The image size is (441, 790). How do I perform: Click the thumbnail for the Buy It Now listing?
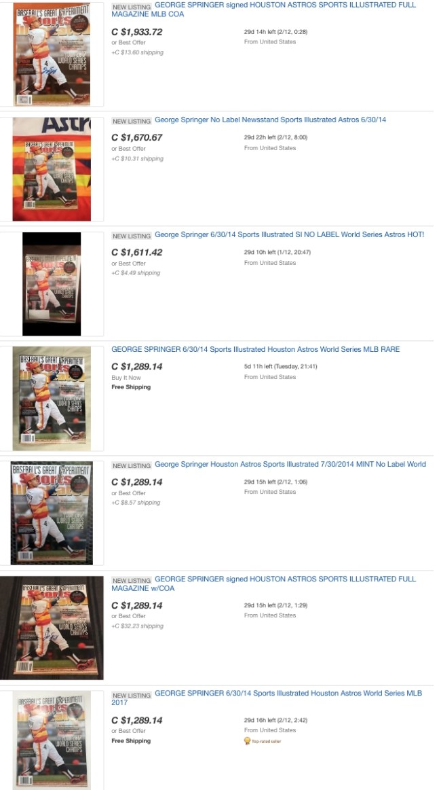52,399
